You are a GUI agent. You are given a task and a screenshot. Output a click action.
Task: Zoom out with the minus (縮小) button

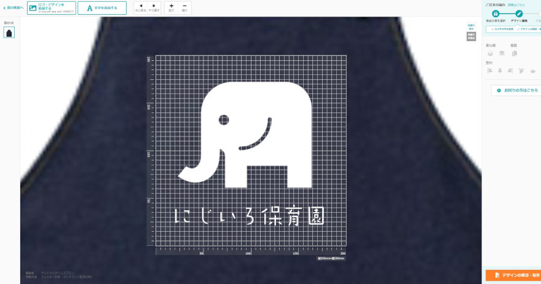pyautogui.click(x=184, y=8)
